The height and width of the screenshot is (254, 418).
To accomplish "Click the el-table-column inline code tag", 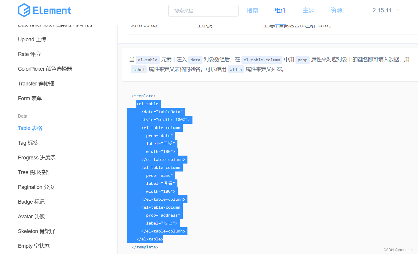I will [x=262, y=60].
